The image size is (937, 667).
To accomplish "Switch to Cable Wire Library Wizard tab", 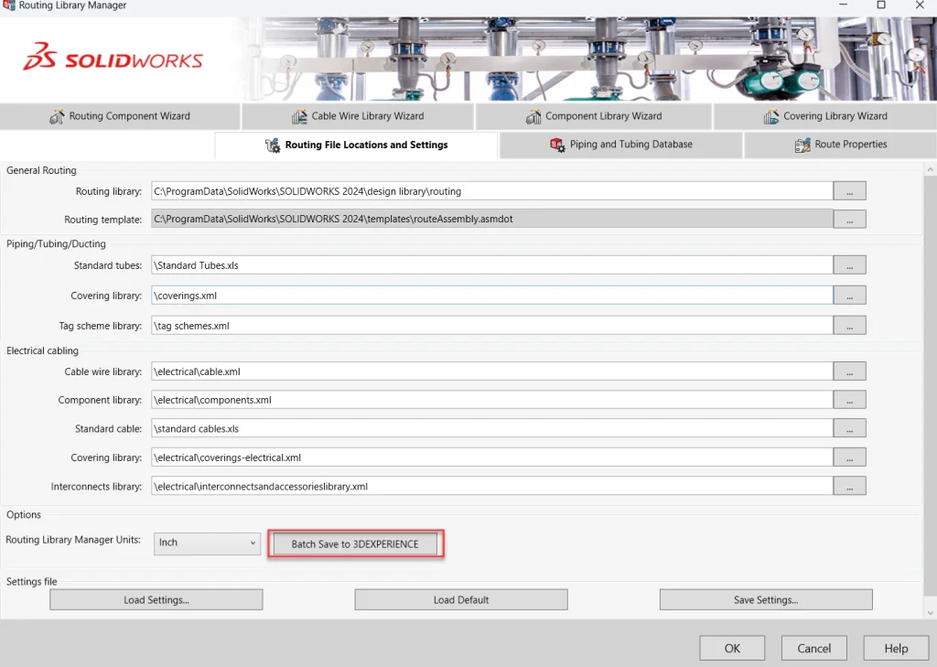I will click(358, 116).
